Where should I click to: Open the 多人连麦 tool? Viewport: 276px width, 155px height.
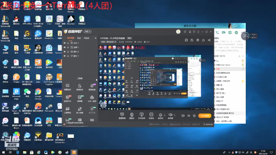[x=79, y=110]
